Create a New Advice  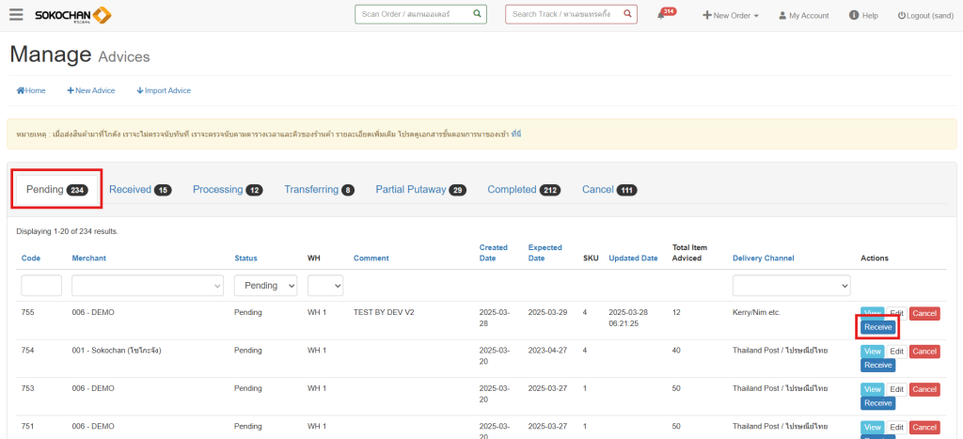(91, 90)
